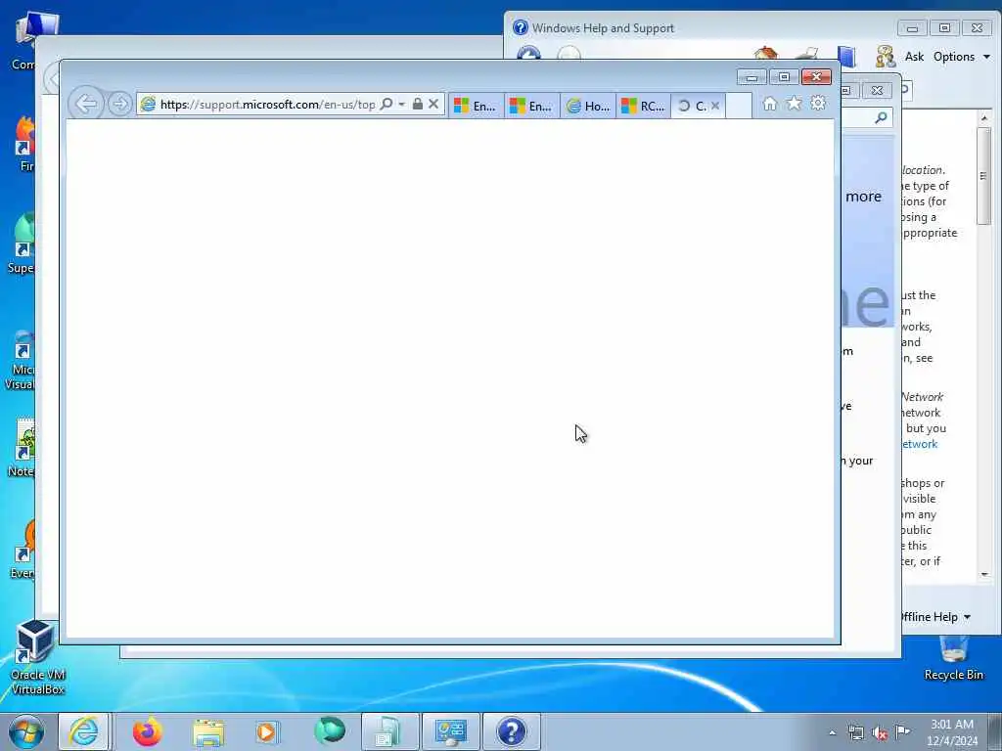Click the Internet Explorer Home icon
The width and height of the screenshot is (1002, 751).
(770, 104)
